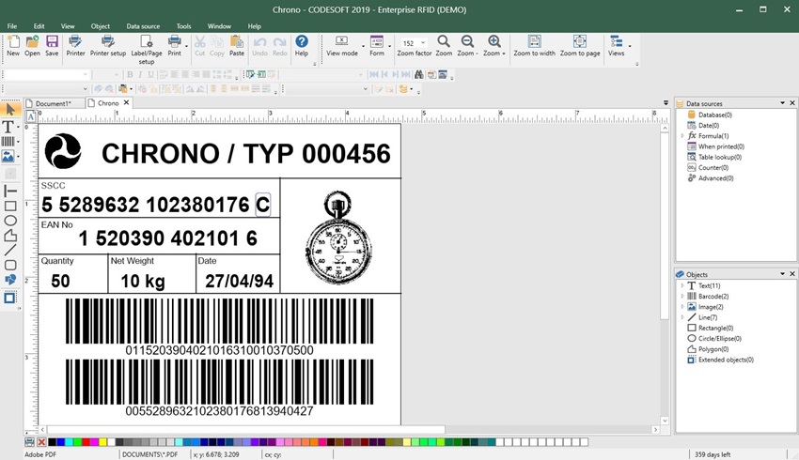Switch to the Document1* tab
Image resolution: width=799 pixels, height=460 pixels.
[54, 103]
